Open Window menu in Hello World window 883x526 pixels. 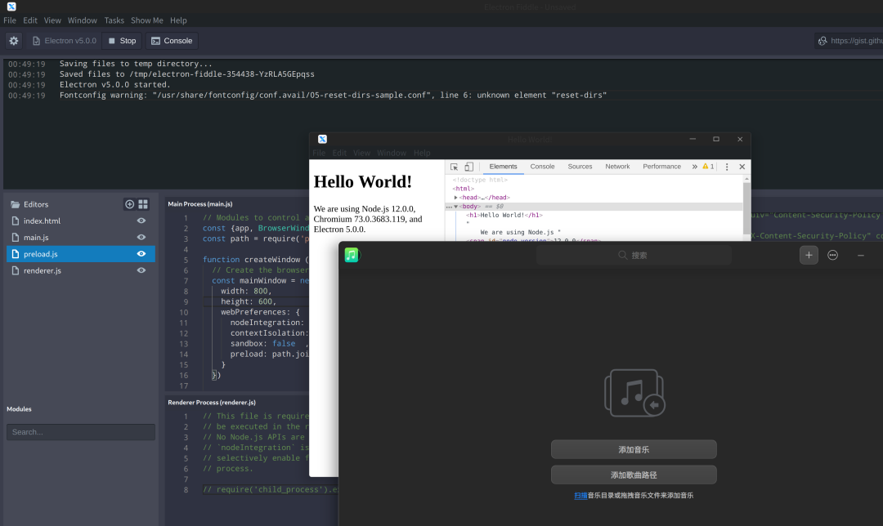point(392,153)
